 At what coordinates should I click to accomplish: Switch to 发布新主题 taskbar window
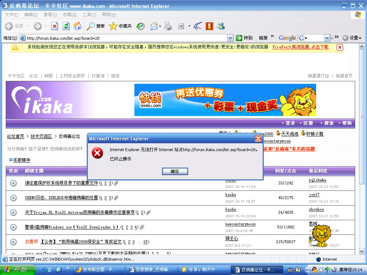pyautogui.click(x=98, y=270)
